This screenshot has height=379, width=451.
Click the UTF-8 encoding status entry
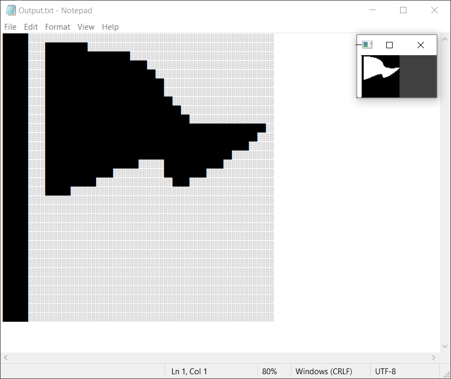coord(385,372)
